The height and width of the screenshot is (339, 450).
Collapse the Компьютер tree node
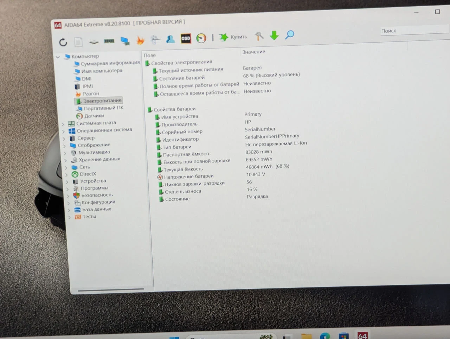tap(58, 57)
